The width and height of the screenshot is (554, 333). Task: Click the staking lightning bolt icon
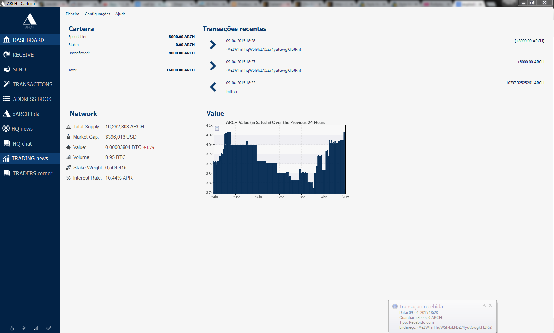[24, 328]
